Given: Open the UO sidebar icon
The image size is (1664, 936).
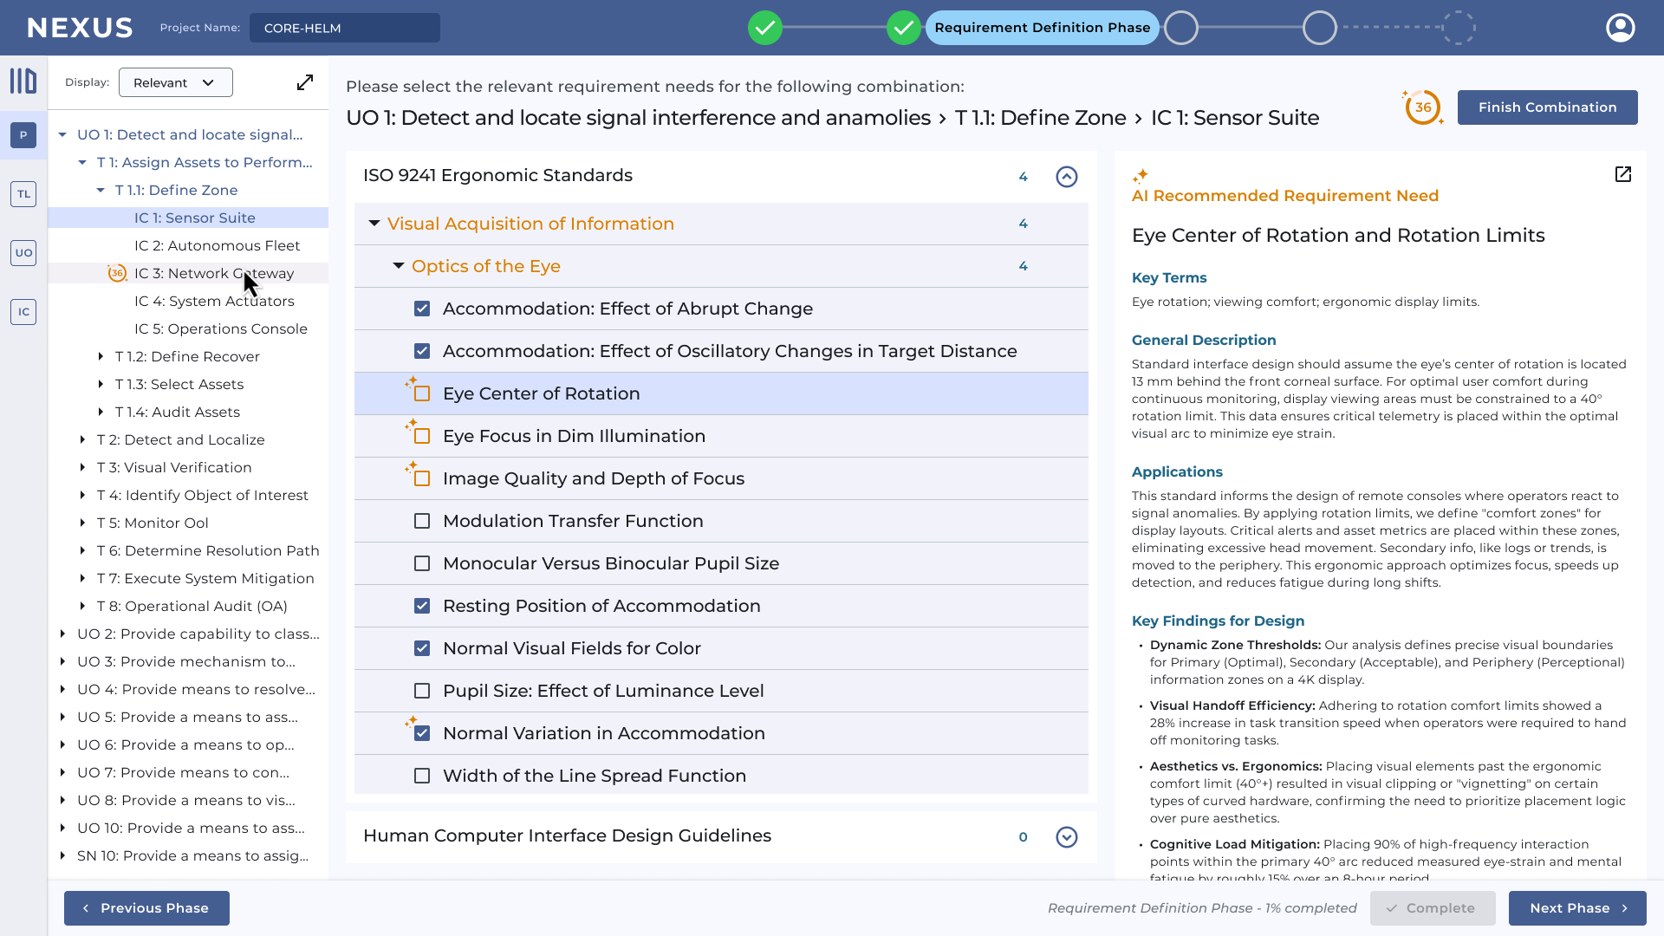Looking at the screenshot, I should 23,253.
